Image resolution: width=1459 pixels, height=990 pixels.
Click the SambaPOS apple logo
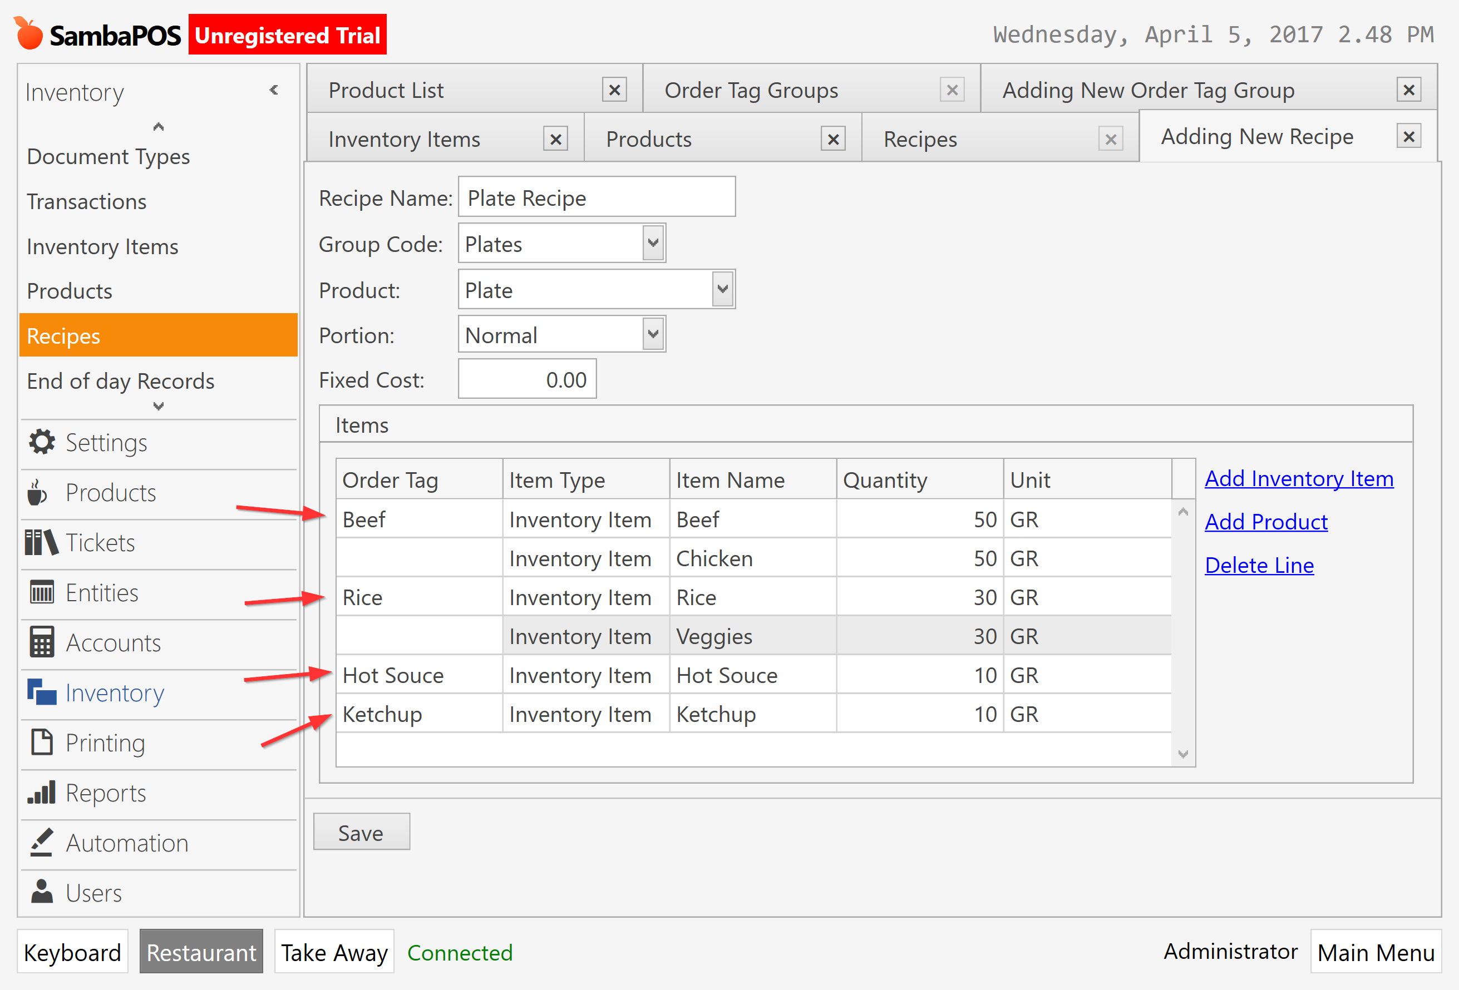28,33
